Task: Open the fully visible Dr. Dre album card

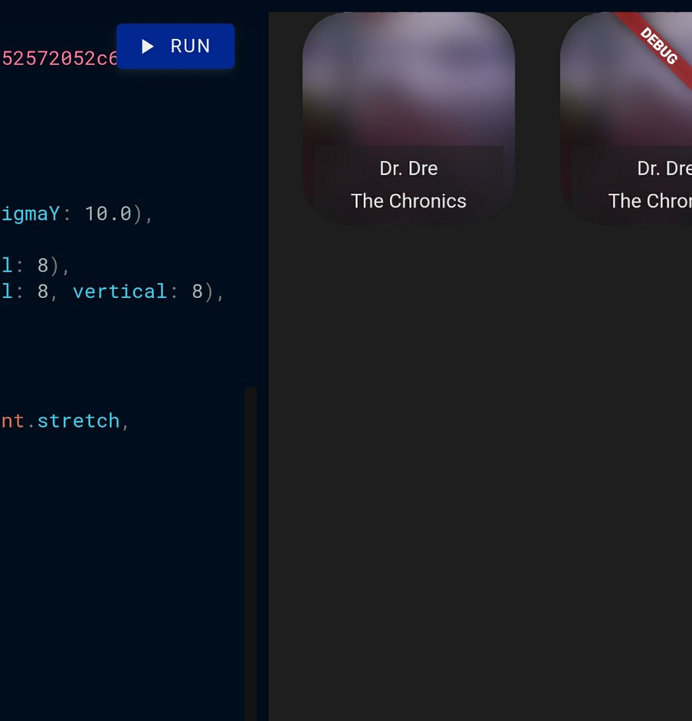Action: click(x=409, y=118)
